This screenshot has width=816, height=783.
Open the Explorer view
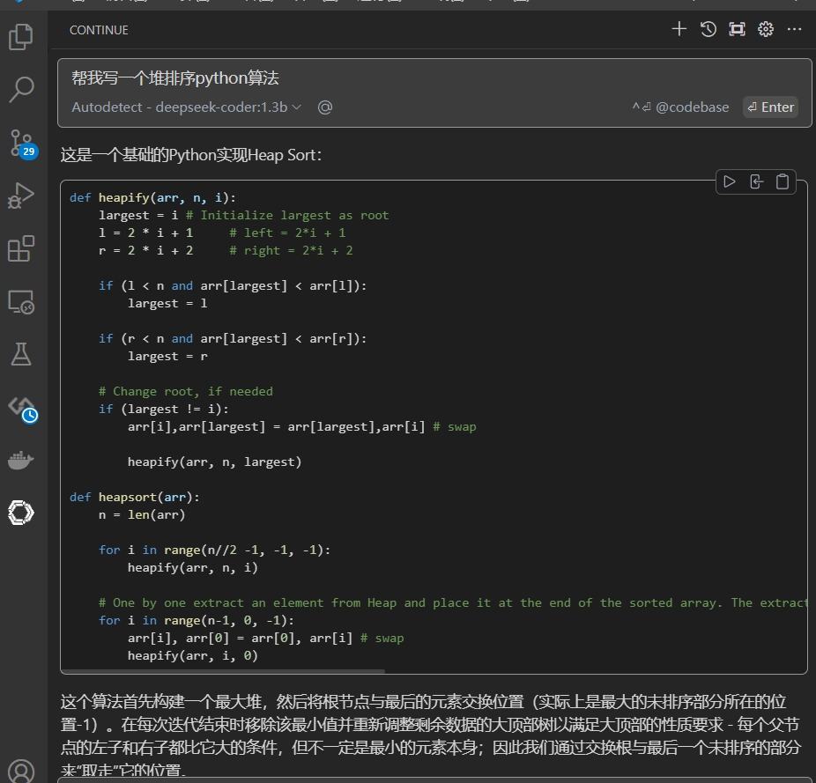[x=21, y=37]
